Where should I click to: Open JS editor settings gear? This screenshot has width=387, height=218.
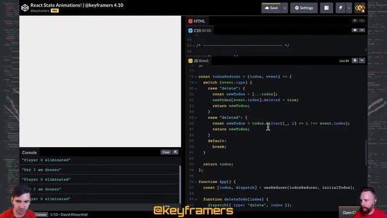(355, 61)
